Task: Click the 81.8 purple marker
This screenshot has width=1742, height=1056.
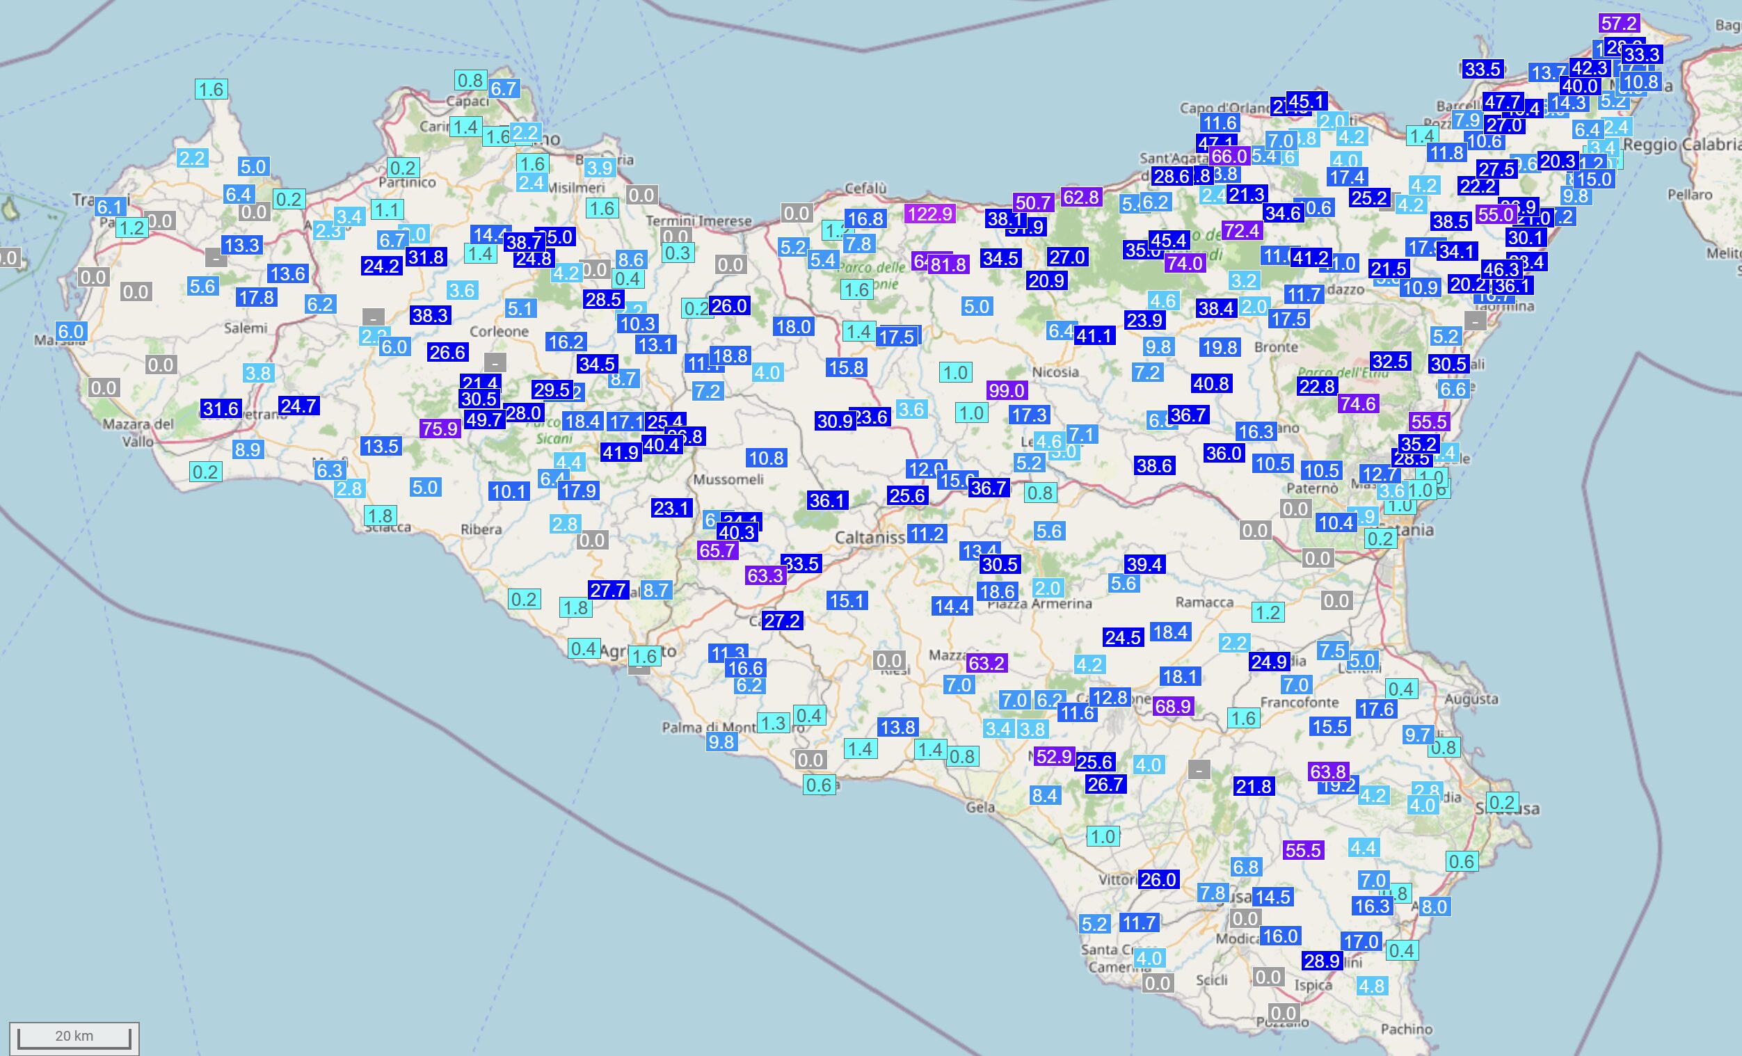Action: (948, 265)
